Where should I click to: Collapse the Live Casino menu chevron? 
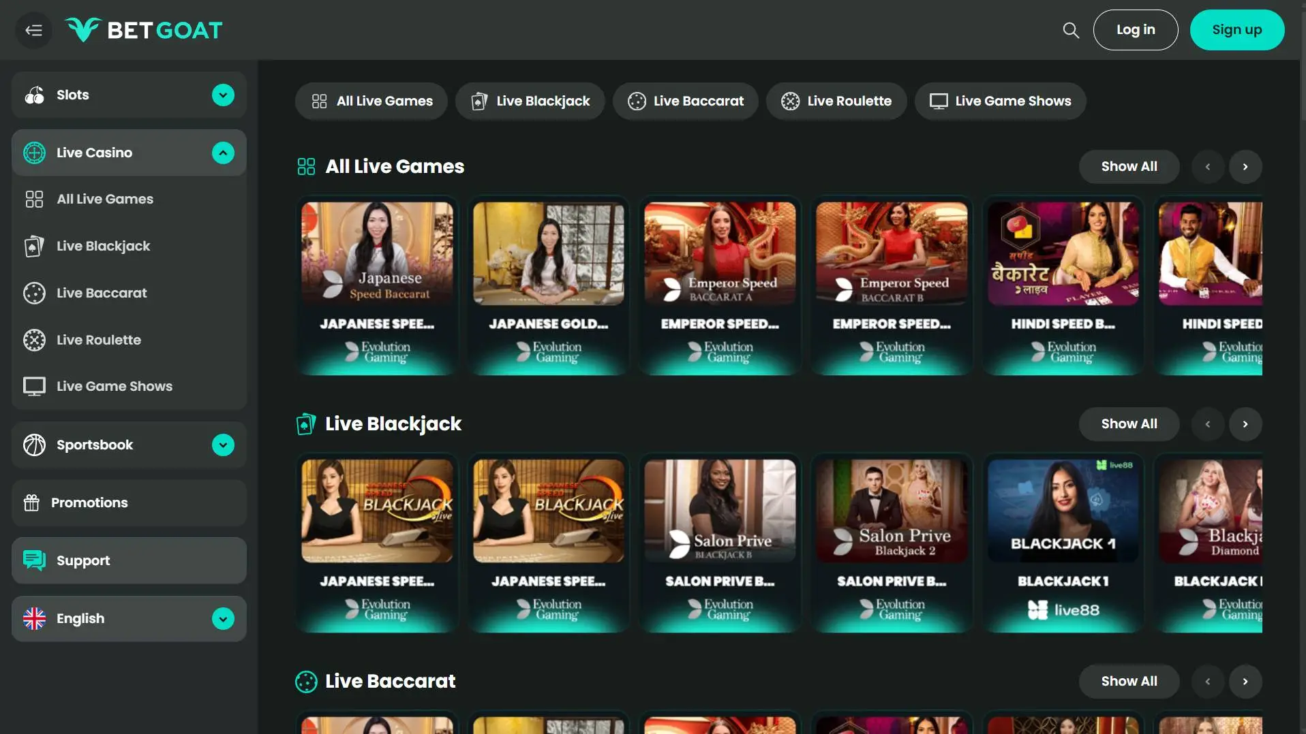click(x=223, y=153)
